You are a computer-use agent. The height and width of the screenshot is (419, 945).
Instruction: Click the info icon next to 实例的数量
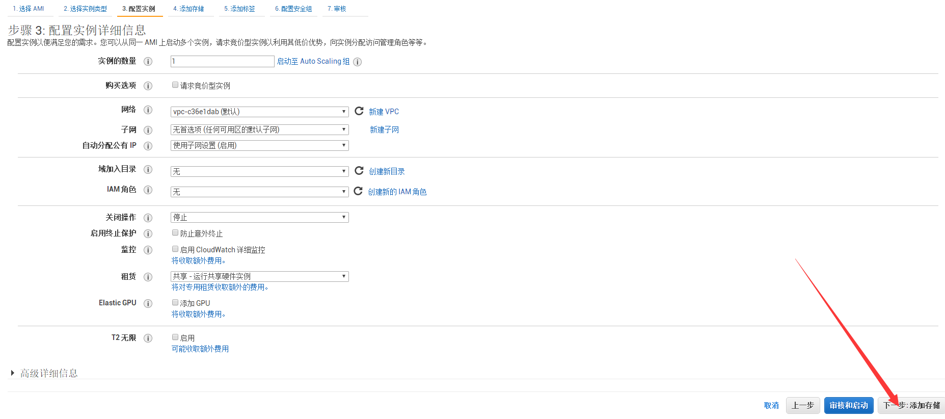click(x=148, y=62)
